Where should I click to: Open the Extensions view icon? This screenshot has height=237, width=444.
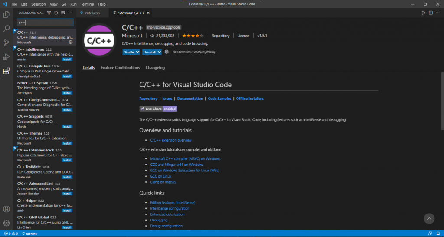point(6,71)
